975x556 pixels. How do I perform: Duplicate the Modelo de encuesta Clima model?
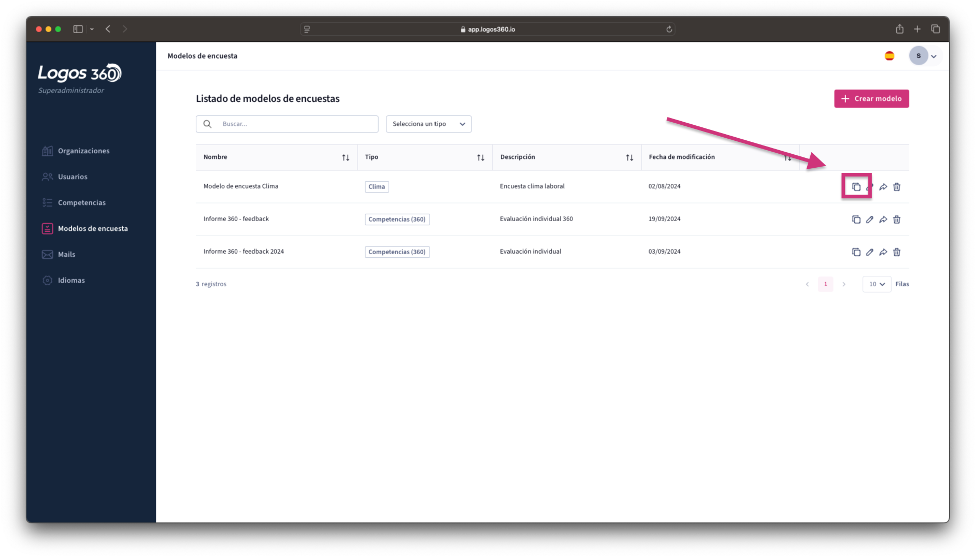click(856, 187)
